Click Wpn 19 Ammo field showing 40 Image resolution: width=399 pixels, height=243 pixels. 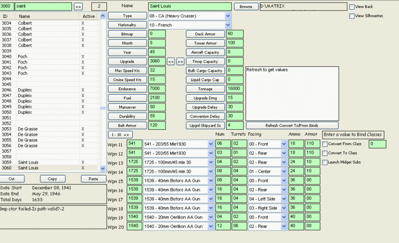296,217
